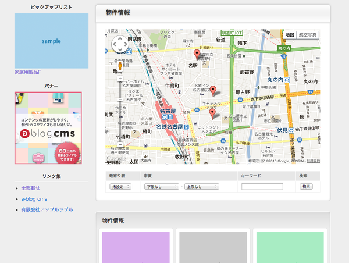349x263 pixels.
Task: Open the 下限なし rent dropdown
Action: [x=162, y=187]
